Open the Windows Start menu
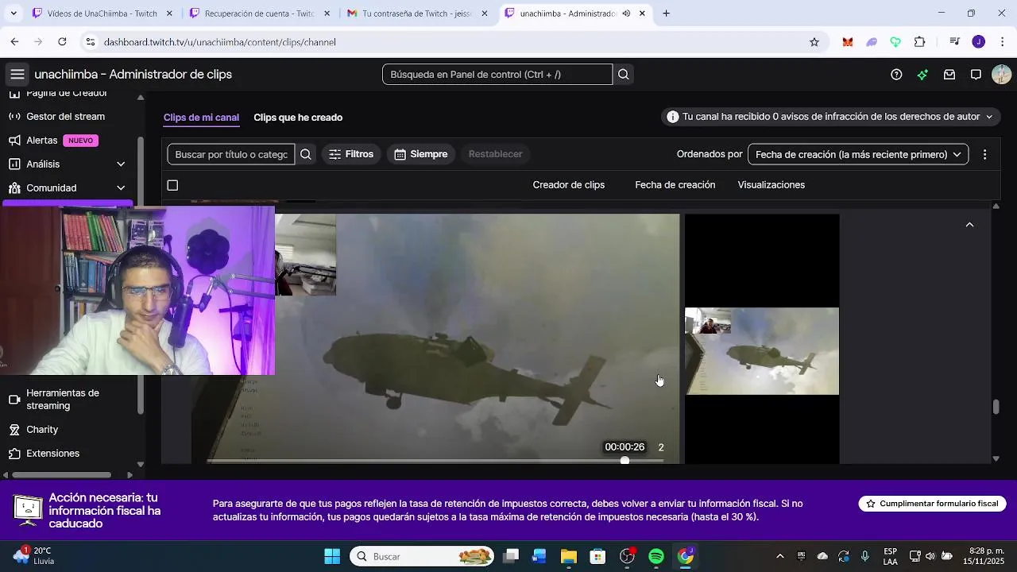Image resolution: width=1017 pixels, height=572 pixels. click(x=332, y=556)
